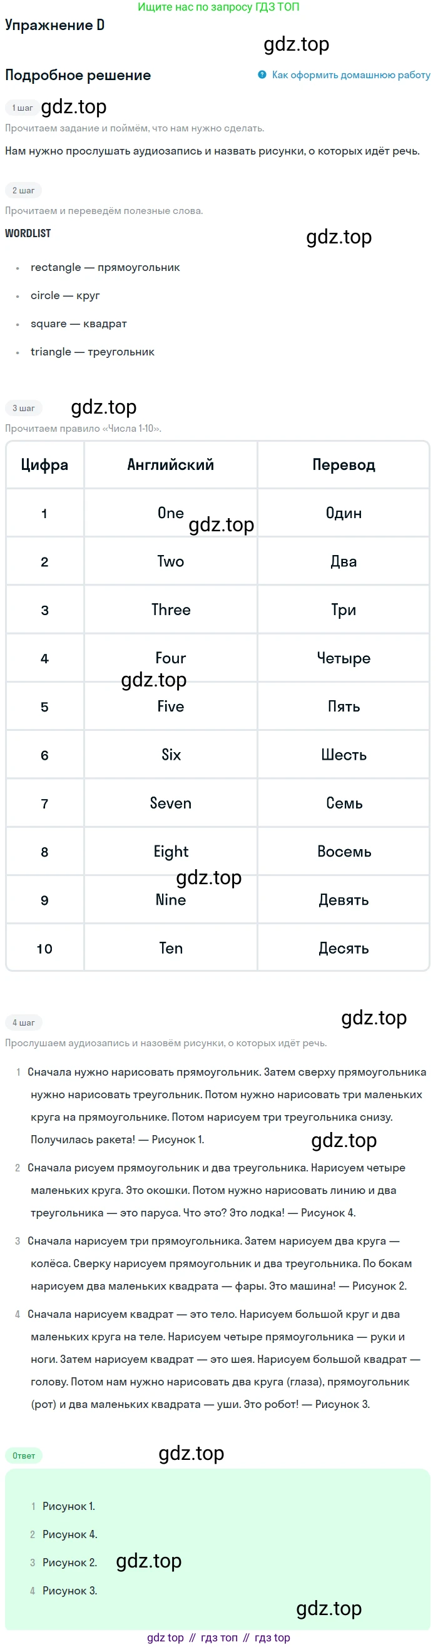Click the green 'Ответ' badge
438x1647 pixels.
[24, 1456]
